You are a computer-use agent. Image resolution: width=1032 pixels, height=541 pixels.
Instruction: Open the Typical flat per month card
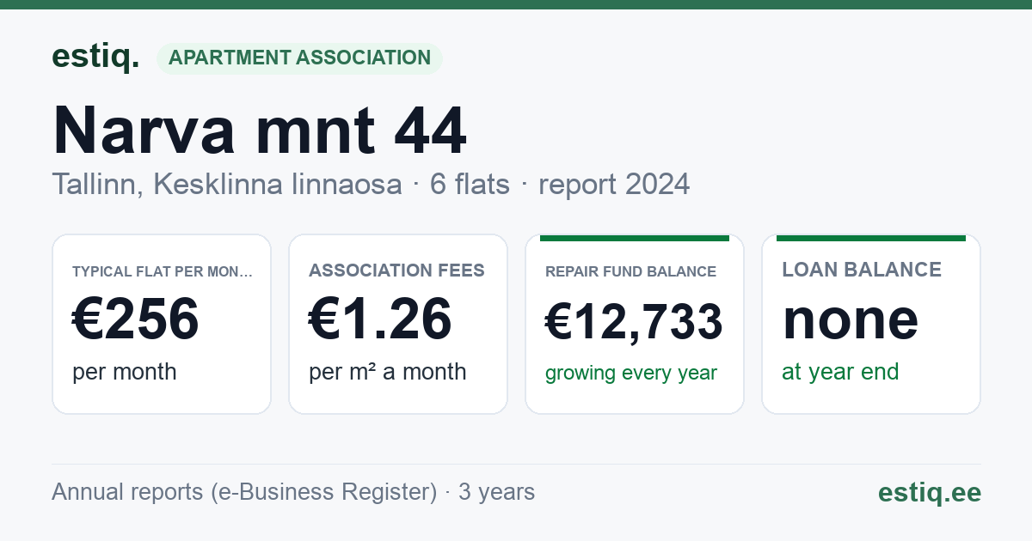(162, 324)
